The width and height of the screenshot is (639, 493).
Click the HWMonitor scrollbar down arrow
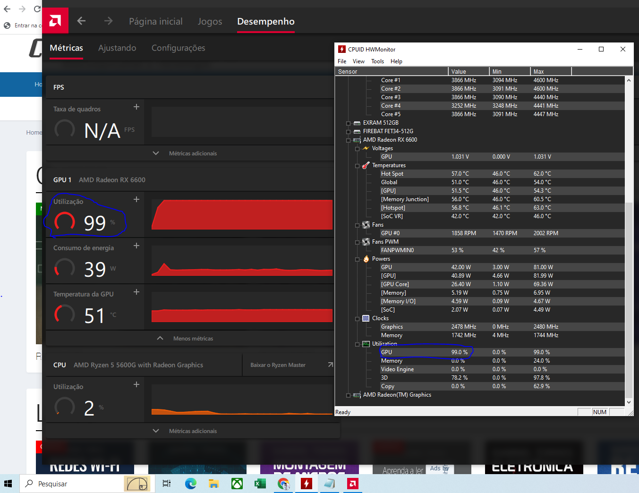tap(629, 402)
